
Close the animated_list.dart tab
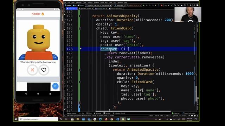pos(92,8)
